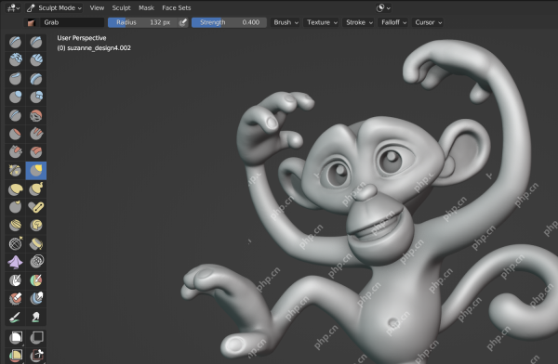Select the Rotate brush tool
558x364 pixels.
[x=36, y=225]
